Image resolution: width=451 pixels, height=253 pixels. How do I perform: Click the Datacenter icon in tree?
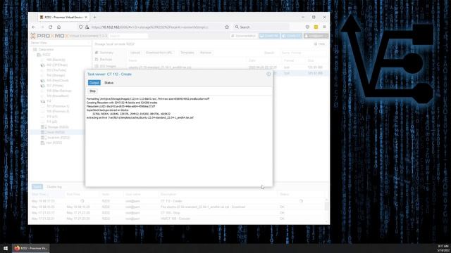tap(35, 49)
